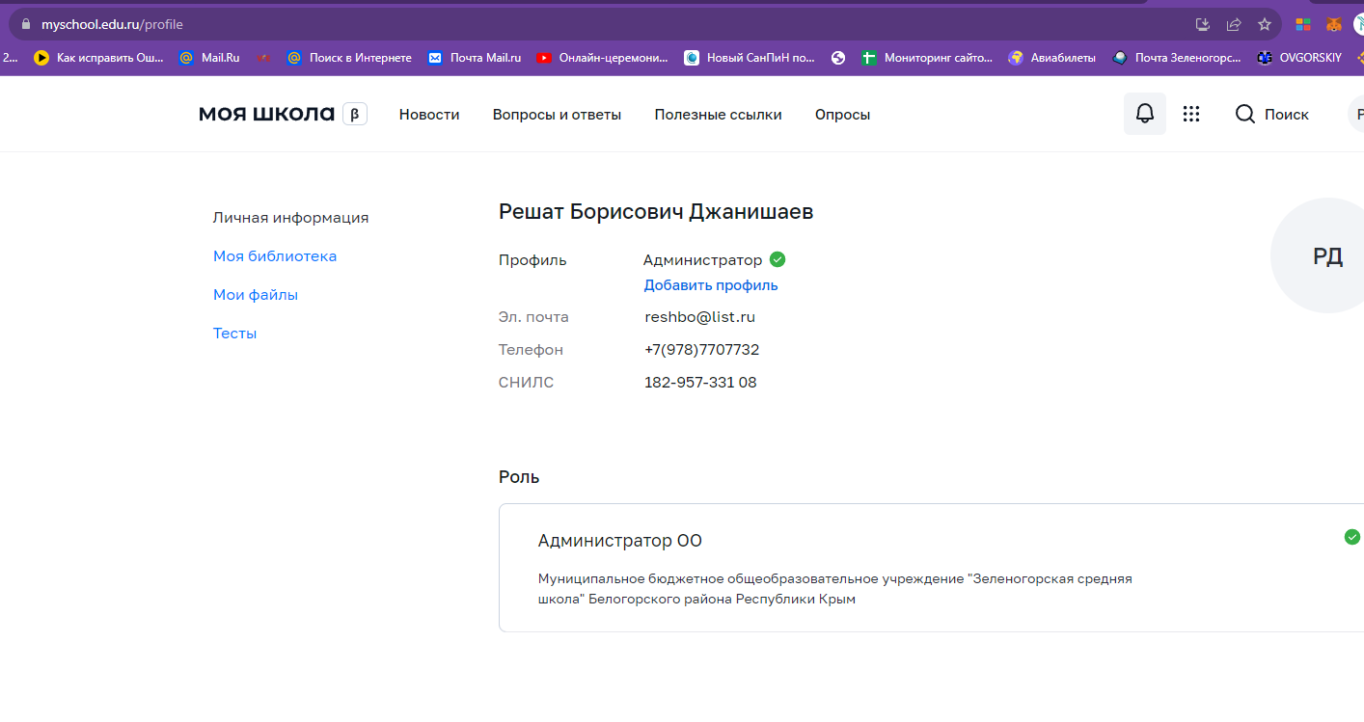Screen dimensions: 1364x722
Task: Open the MetaMask fox extension
Action: coord(1333,24)
